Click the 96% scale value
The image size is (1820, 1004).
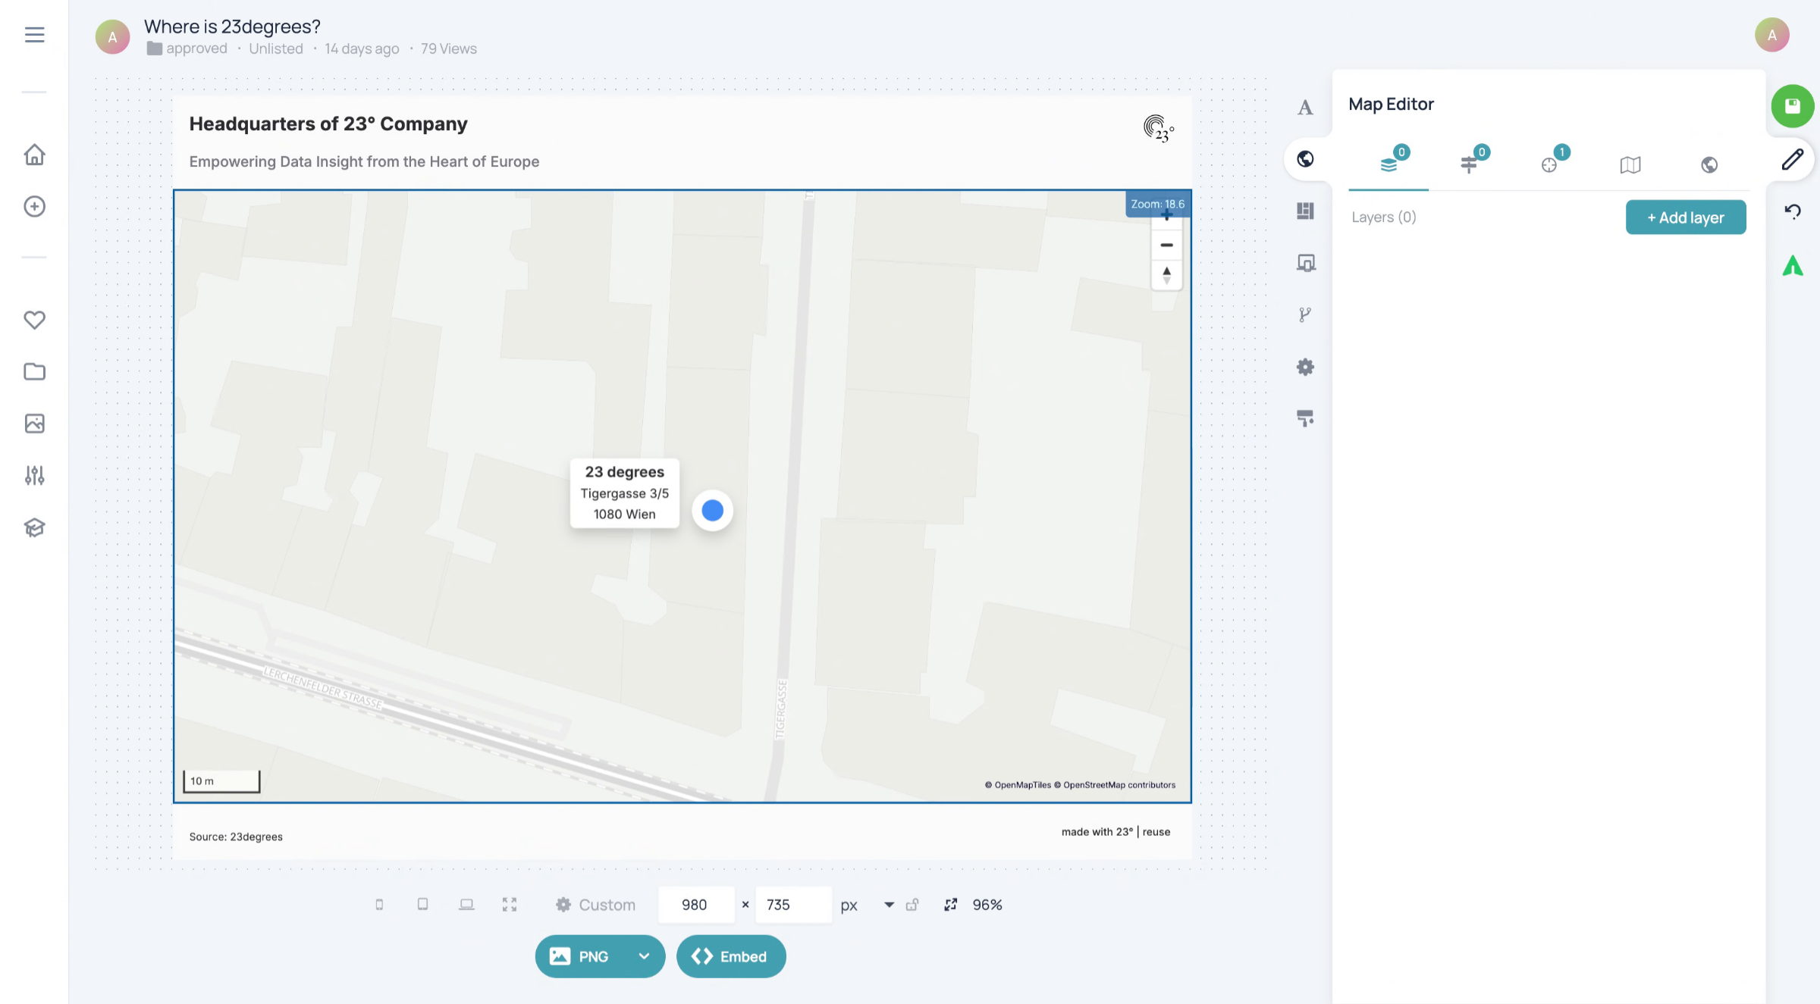click(x=987, y=905)
